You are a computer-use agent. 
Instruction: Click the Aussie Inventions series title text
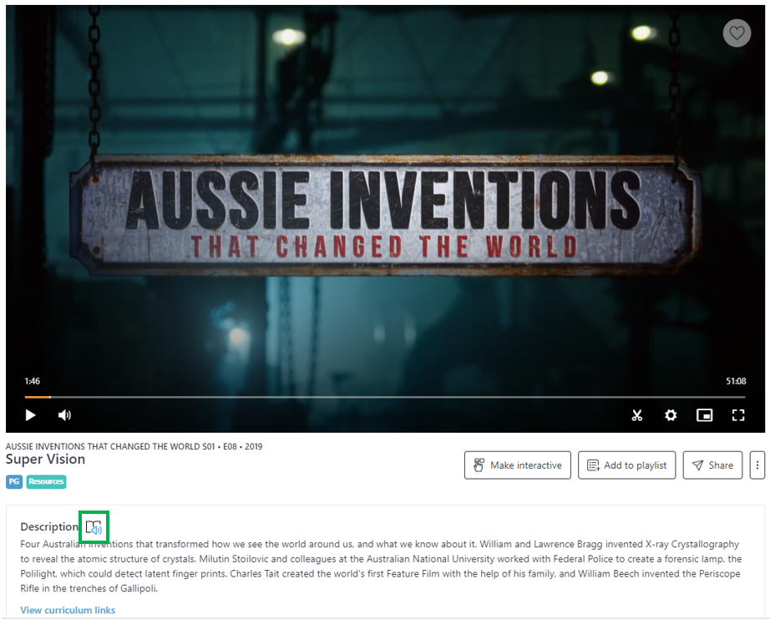click(x=134, y=446)
